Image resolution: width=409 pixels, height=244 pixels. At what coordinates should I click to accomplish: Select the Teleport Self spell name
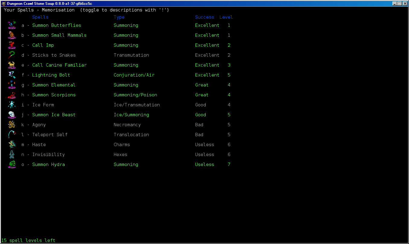pyautogui.click(x=50, y=135)
